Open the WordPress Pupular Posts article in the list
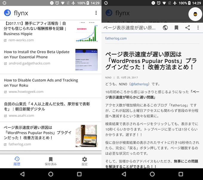The width and height of the screenshot is (203, 180). 51,136
